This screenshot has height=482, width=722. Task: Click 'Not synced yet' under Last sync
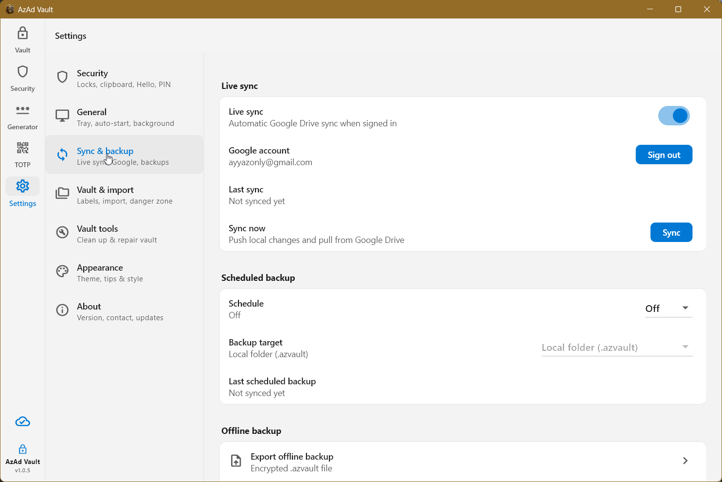pyautogui.click(x=257, y=201)
